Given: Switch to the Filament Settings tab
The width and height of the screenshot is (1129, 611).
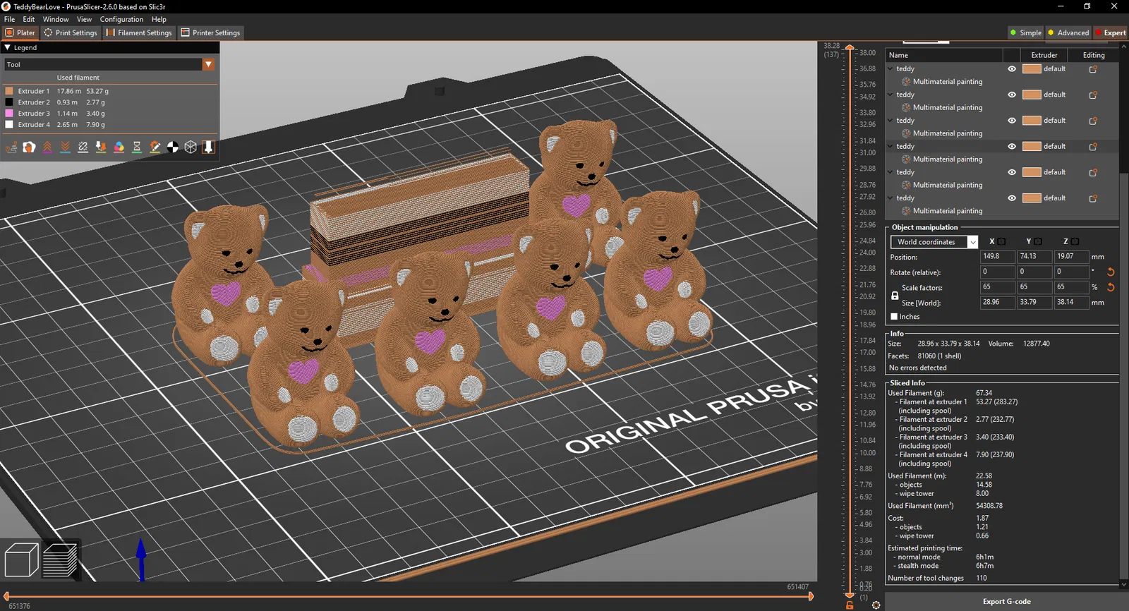Looking at the screenshot, I should point(139,32).
